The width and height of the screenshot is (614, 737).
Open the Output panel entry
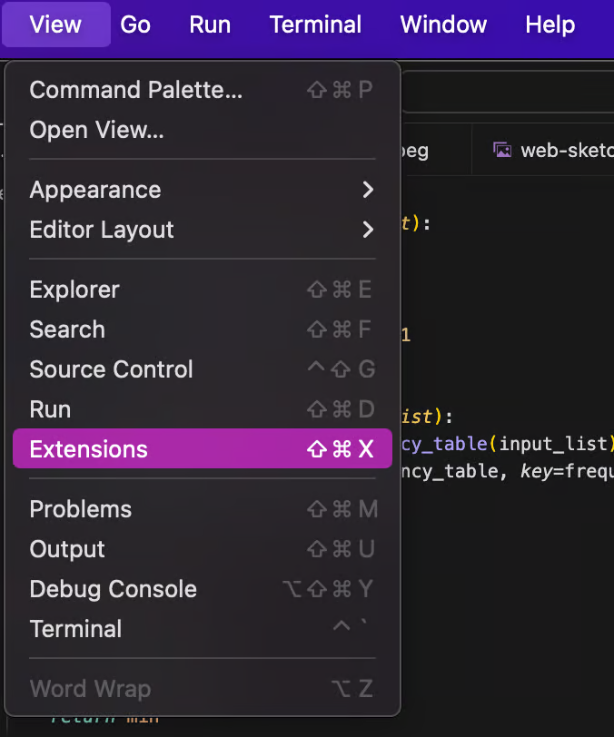(x=67, y=549)
